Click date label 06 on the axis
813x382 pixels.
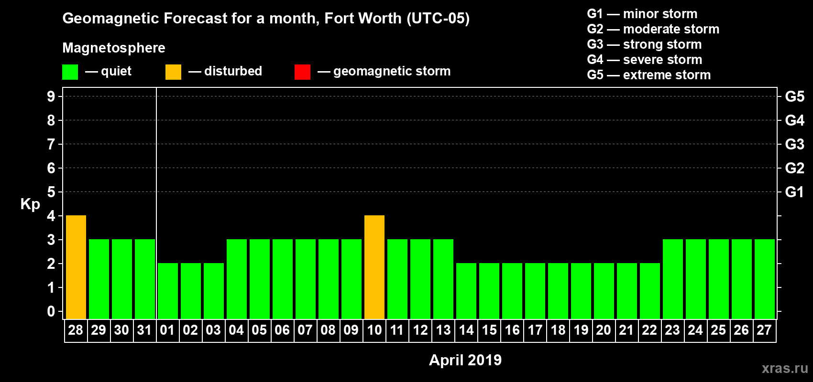tap(282, 330)
